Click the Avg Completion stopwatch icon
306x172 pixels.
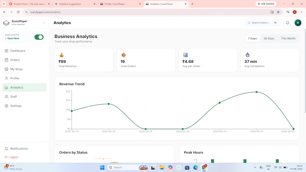247,55
